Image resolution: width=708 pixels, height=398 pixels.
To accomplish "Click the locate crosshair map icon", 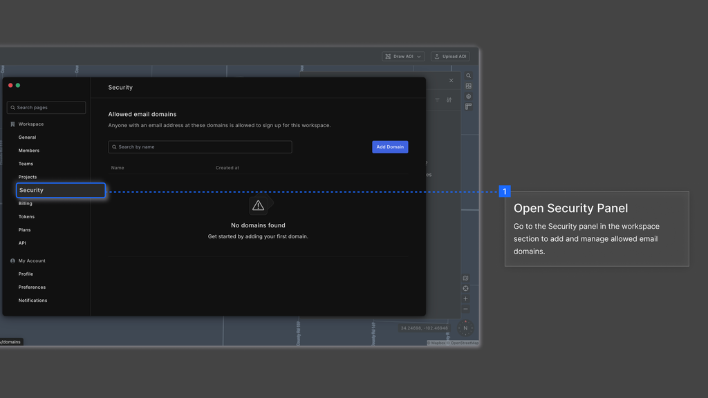I will (465, 289).
